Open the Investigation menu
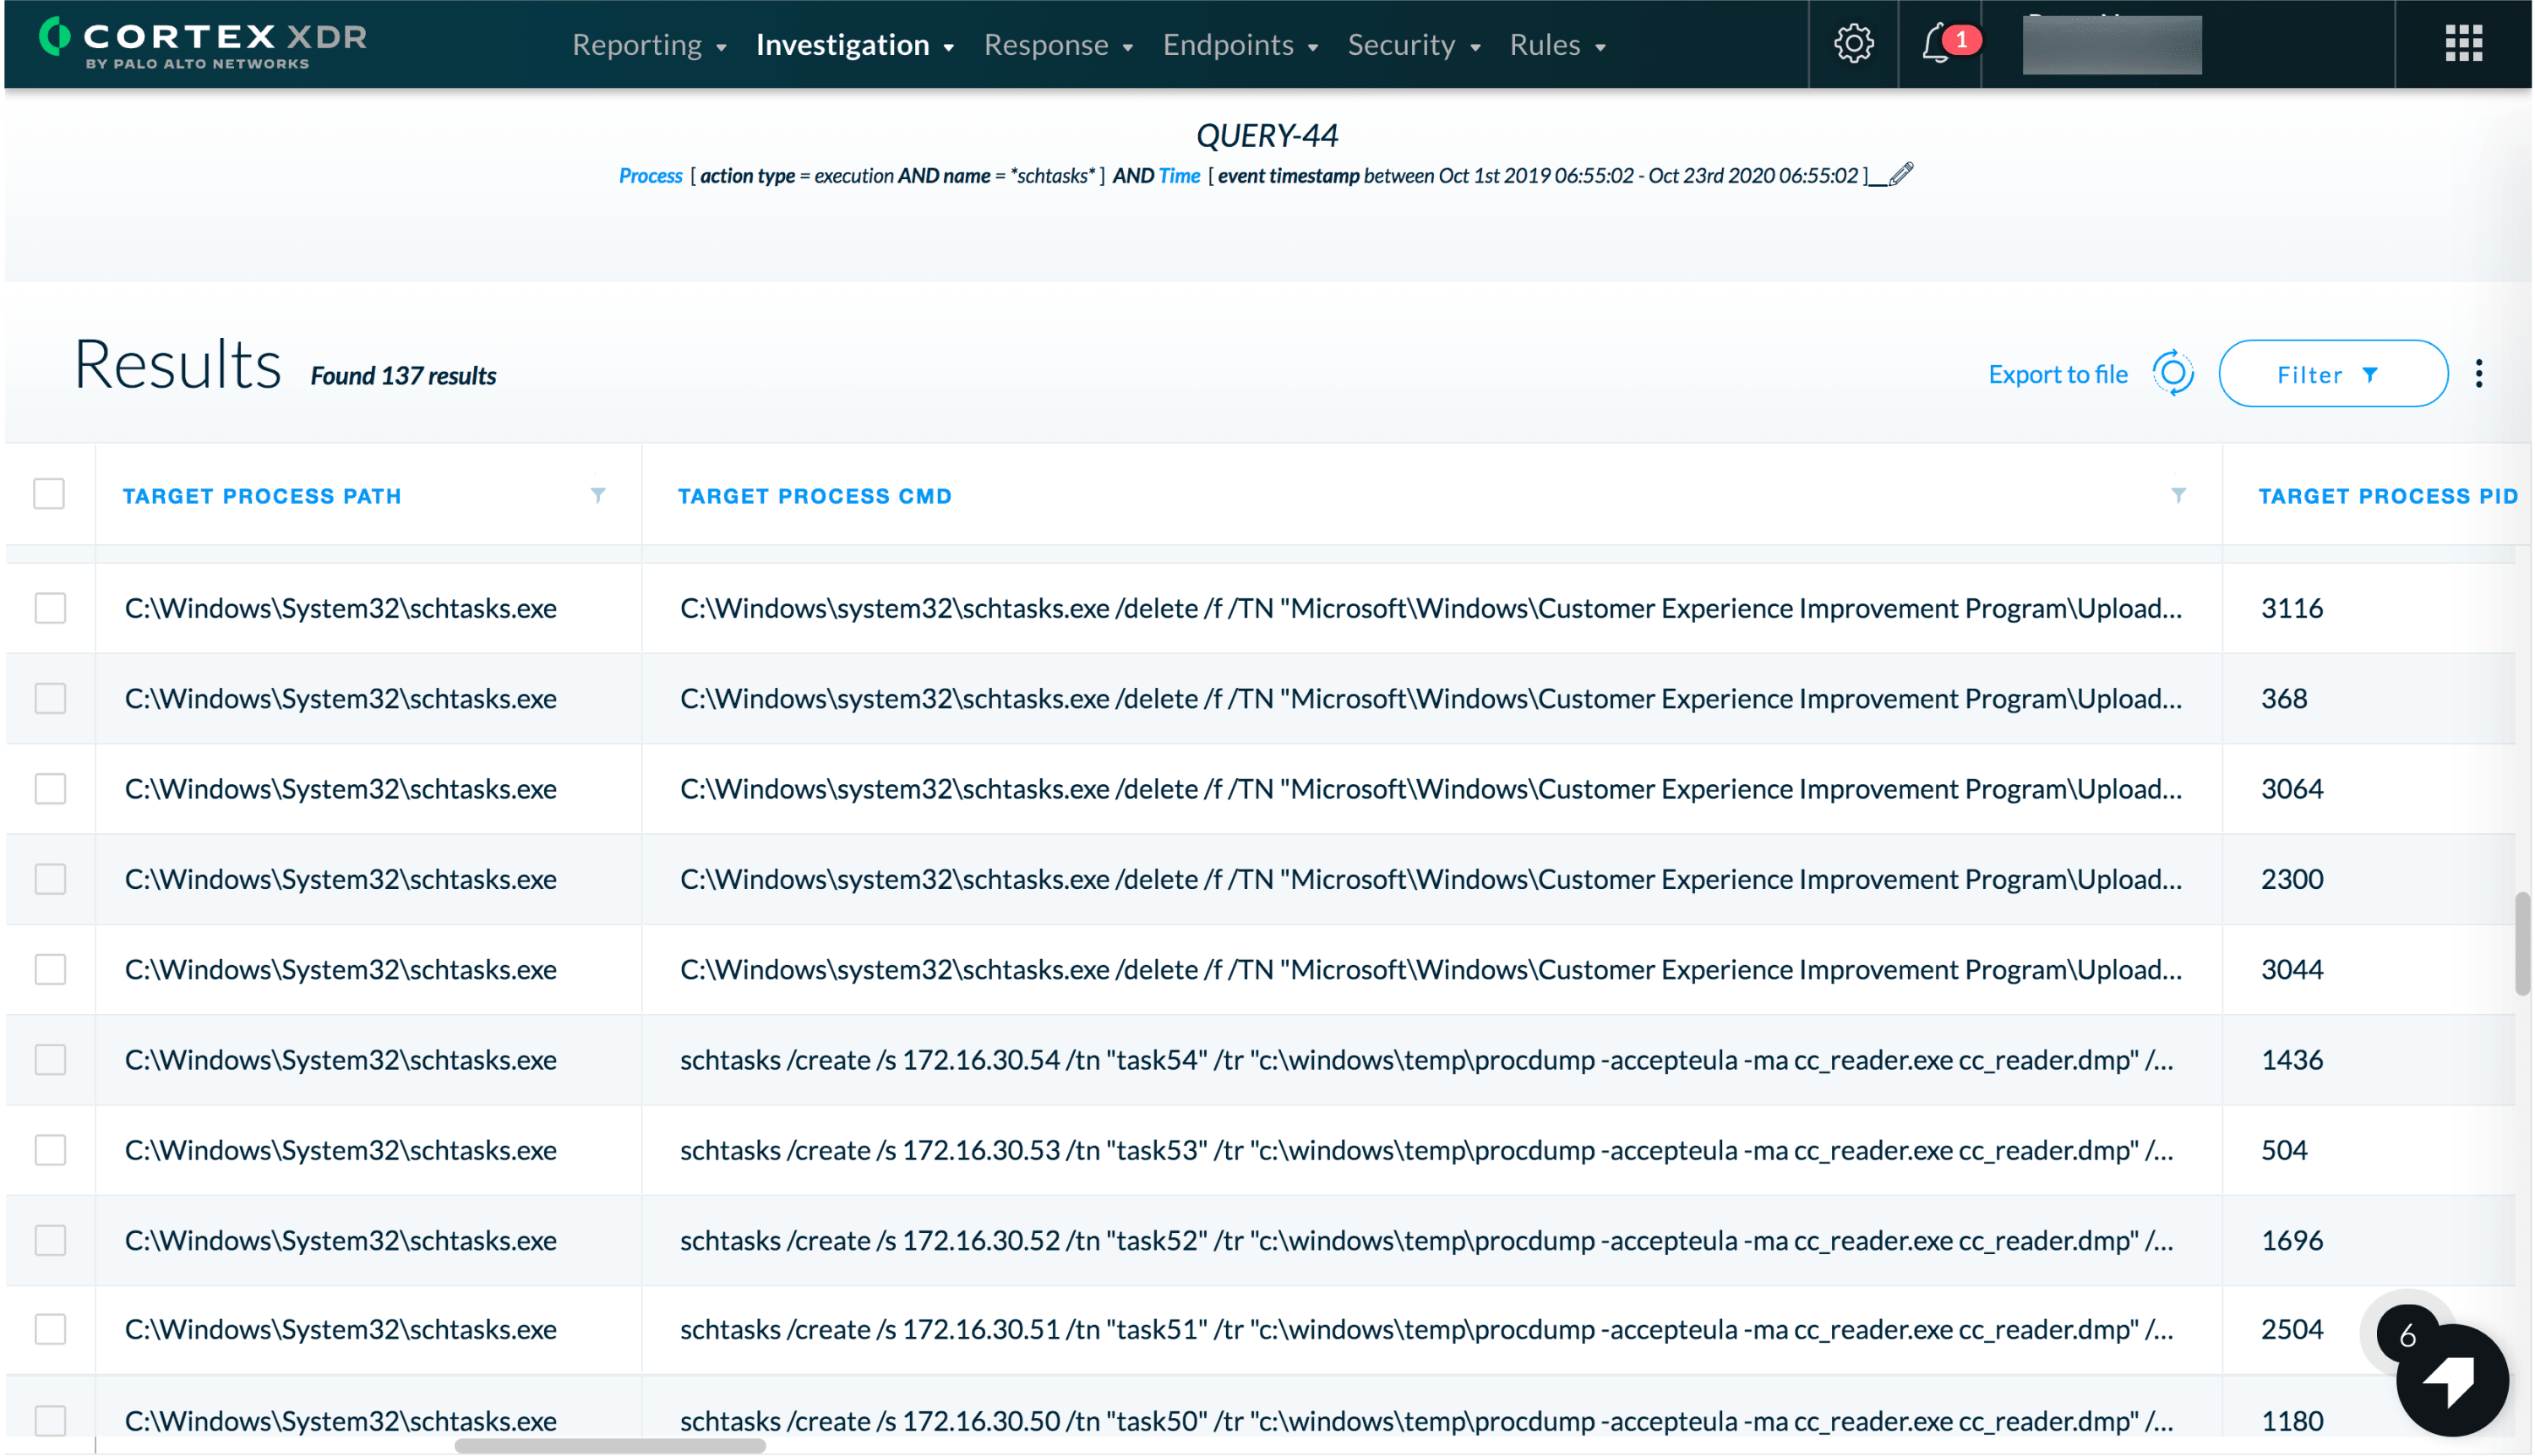 pyautogui.click(x=854, y=45)
